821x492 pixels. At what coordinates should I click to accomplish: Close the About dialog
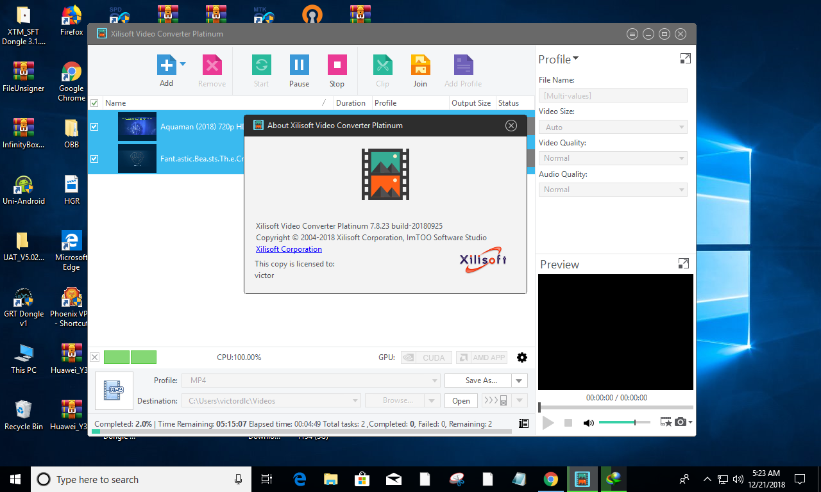pyautogui.click(x=511, y=126)
